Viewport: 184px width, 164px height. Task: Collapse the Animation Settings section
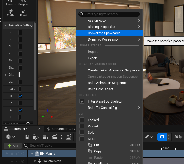pyautogui.click(x=5, y=25)
